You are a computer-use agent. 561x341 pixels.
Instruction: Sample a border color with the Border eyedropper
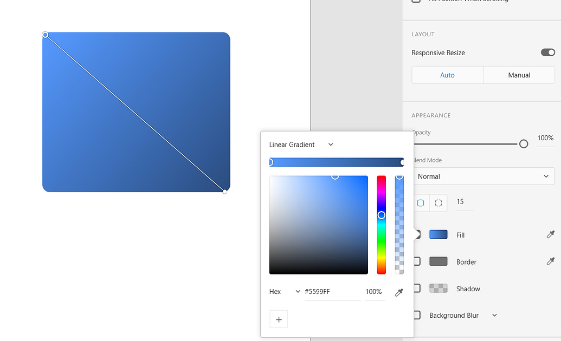pos(550,261)
